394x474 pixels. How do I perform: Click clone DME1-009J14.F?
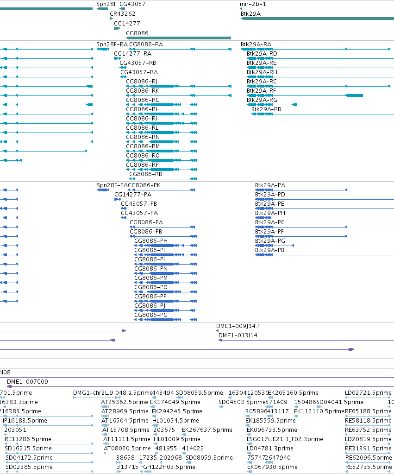(238, 326)
